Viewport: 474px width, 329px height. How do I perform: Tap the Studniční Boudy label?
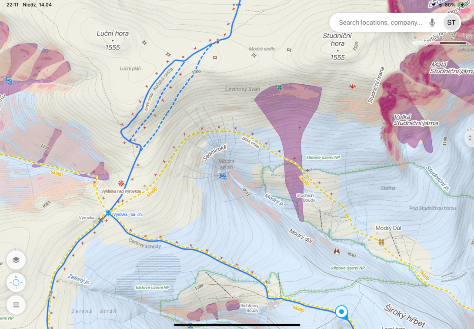click(305, 198)
